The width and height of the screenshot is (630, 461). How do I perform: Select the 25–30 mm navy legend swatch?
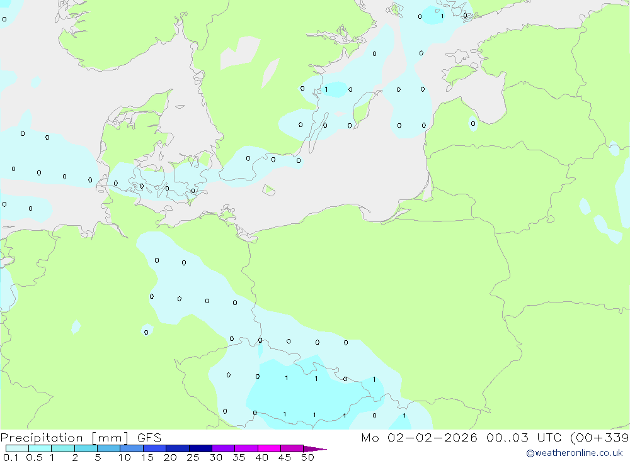coord(200,448)
